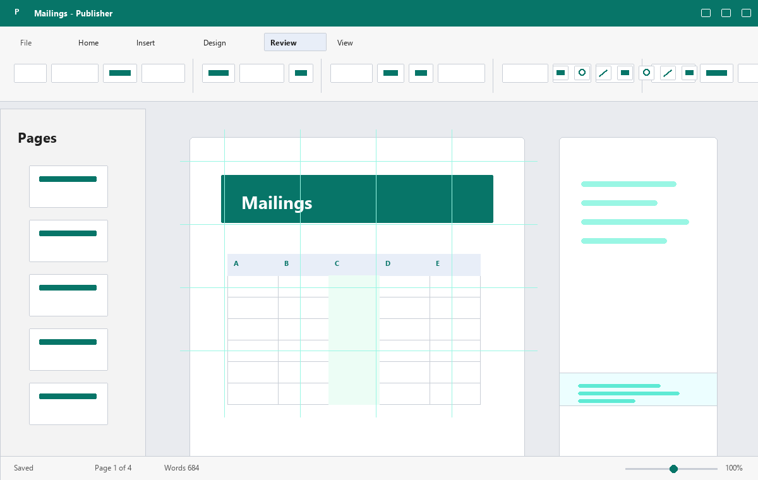Click the 'Pages' panel heading

37,138
